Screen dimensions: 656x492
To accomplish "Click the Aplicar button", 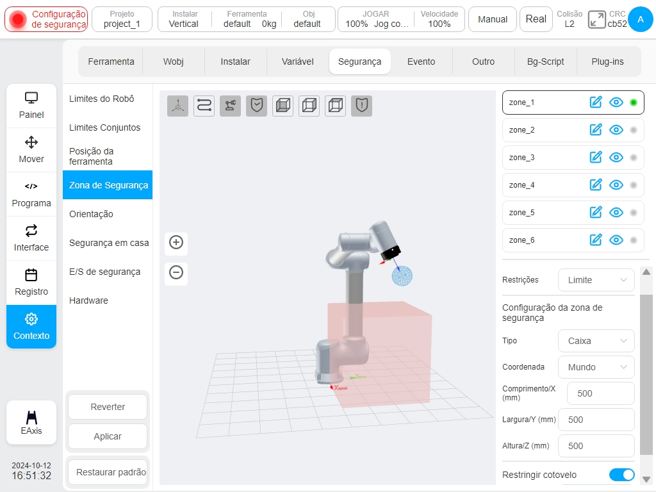I will 108,436.
